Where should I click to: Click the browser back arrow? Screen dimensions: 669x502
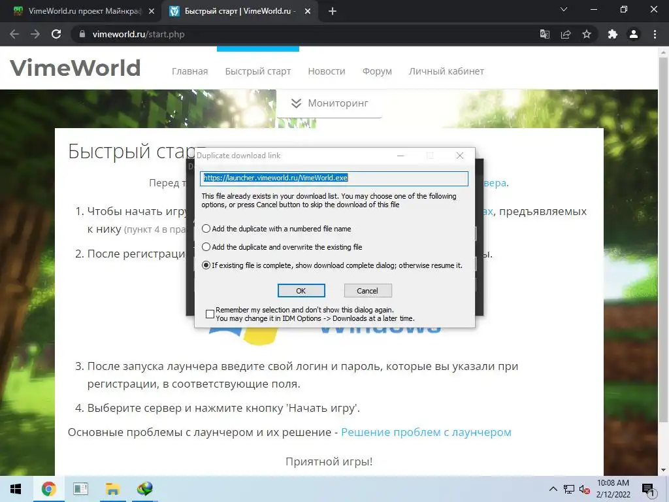pos(14,34)
